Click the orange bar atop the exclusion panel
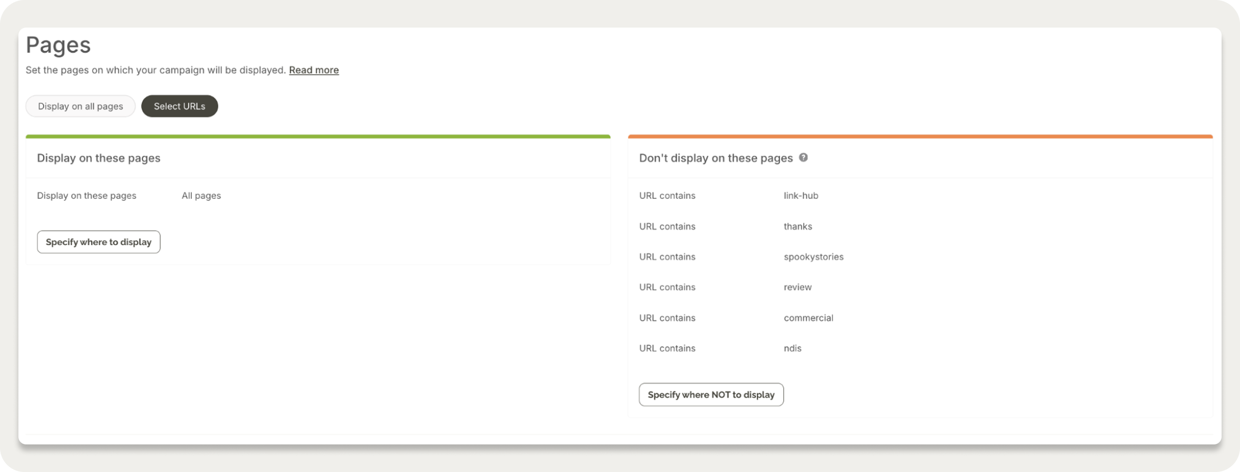This screenshot has width=1240, height=472. (920, 137)
